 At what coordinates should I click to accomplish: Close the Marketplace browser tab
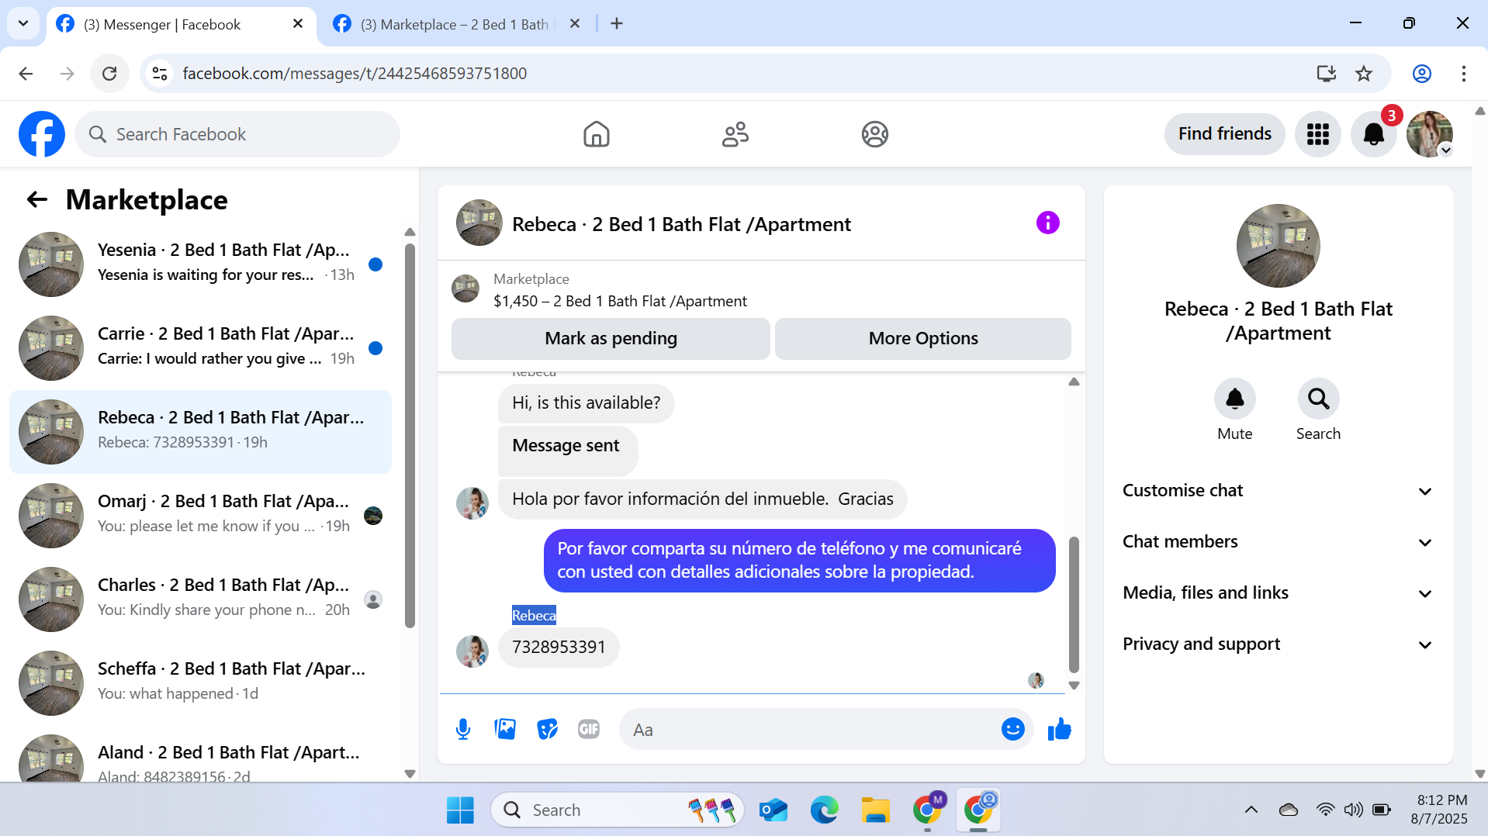(575, 23)
